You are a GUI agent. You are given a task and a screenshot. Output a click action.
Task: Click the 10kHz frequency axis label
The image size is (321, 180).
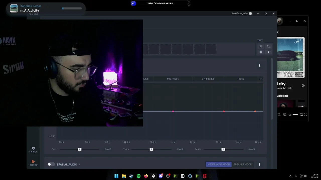pyautogui.click(x=238, y=142)
